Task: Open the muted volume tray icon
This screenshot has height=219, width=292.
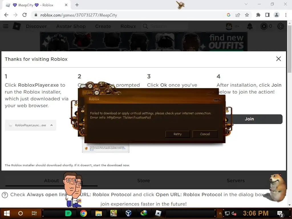Action: click(x=234, y=213)
